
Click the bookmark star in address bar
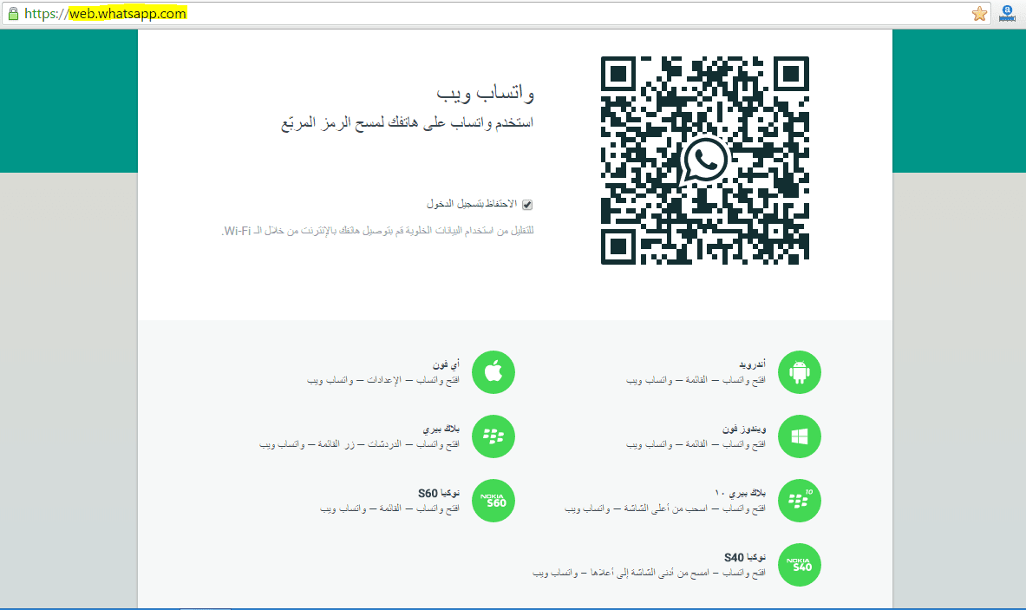[979, 14]
